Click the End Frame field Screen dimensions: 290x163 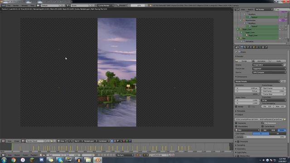click(x=274, y=91)
